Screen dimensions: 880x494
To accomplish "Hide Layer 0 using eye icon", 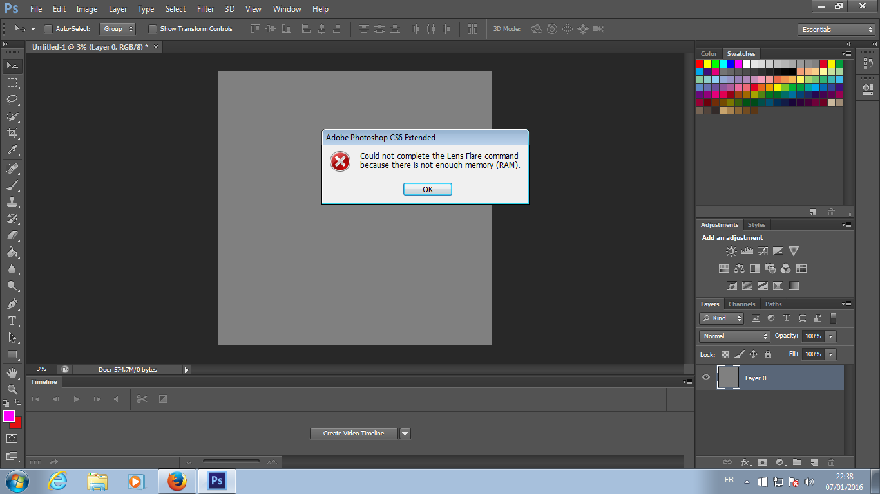I will pos(706,378).
